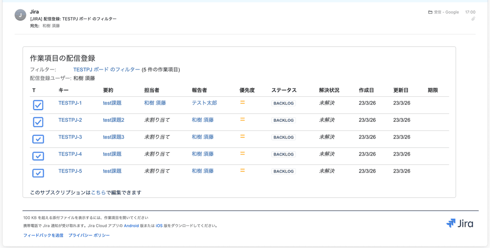Click 未解決 resolution in the TESTPJ-1 row
This screenshot has width=490, height=248.
tap(327, 103)
